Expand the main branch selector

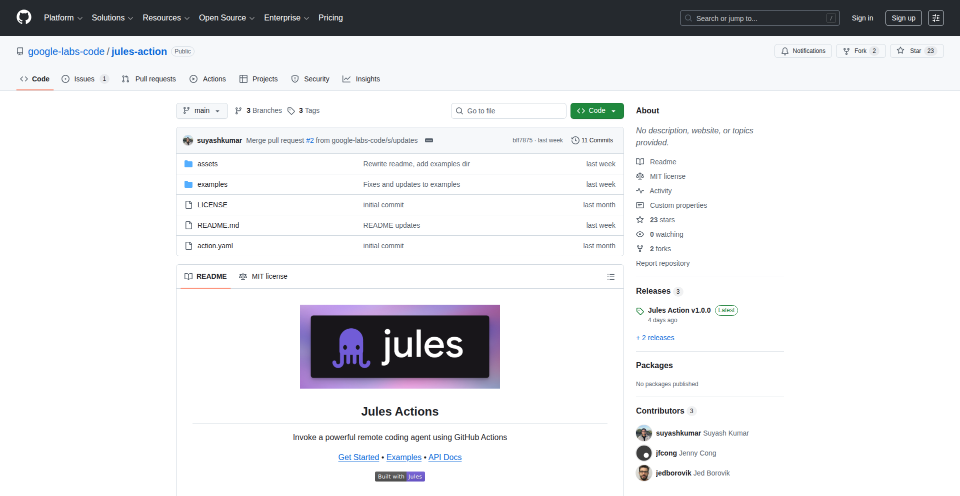[201, 110]
